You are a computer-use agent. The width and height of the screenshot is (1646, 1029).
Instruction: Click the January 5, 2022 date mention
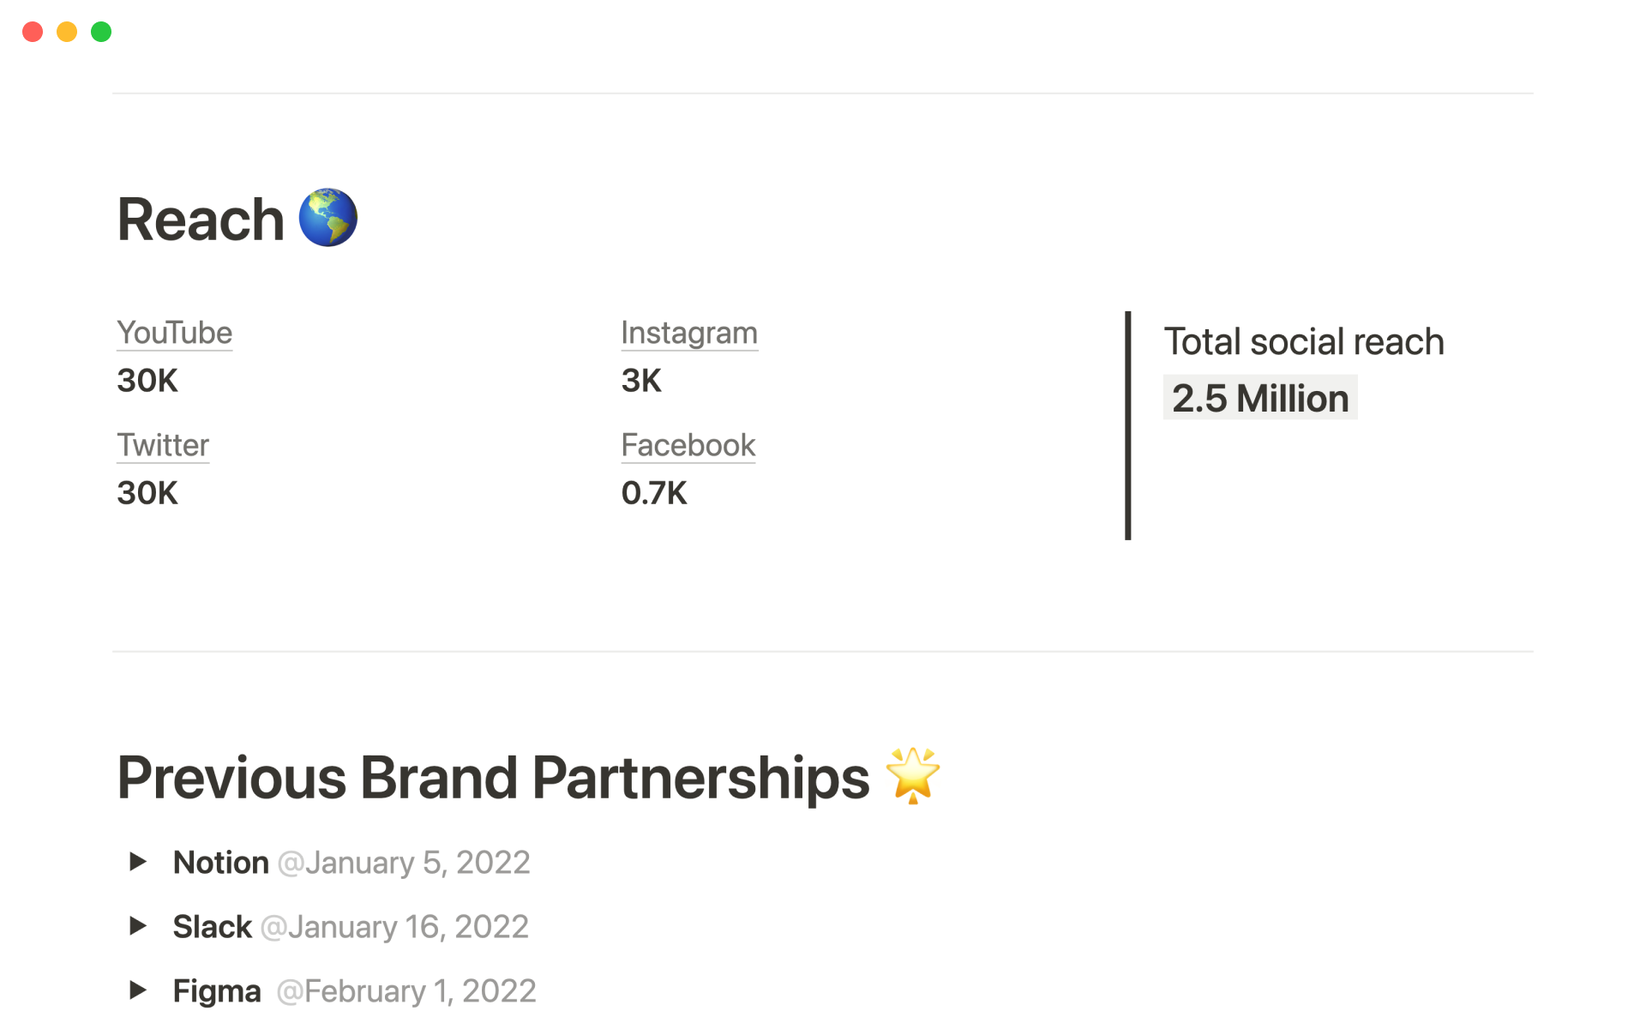[x=404, y=863]
